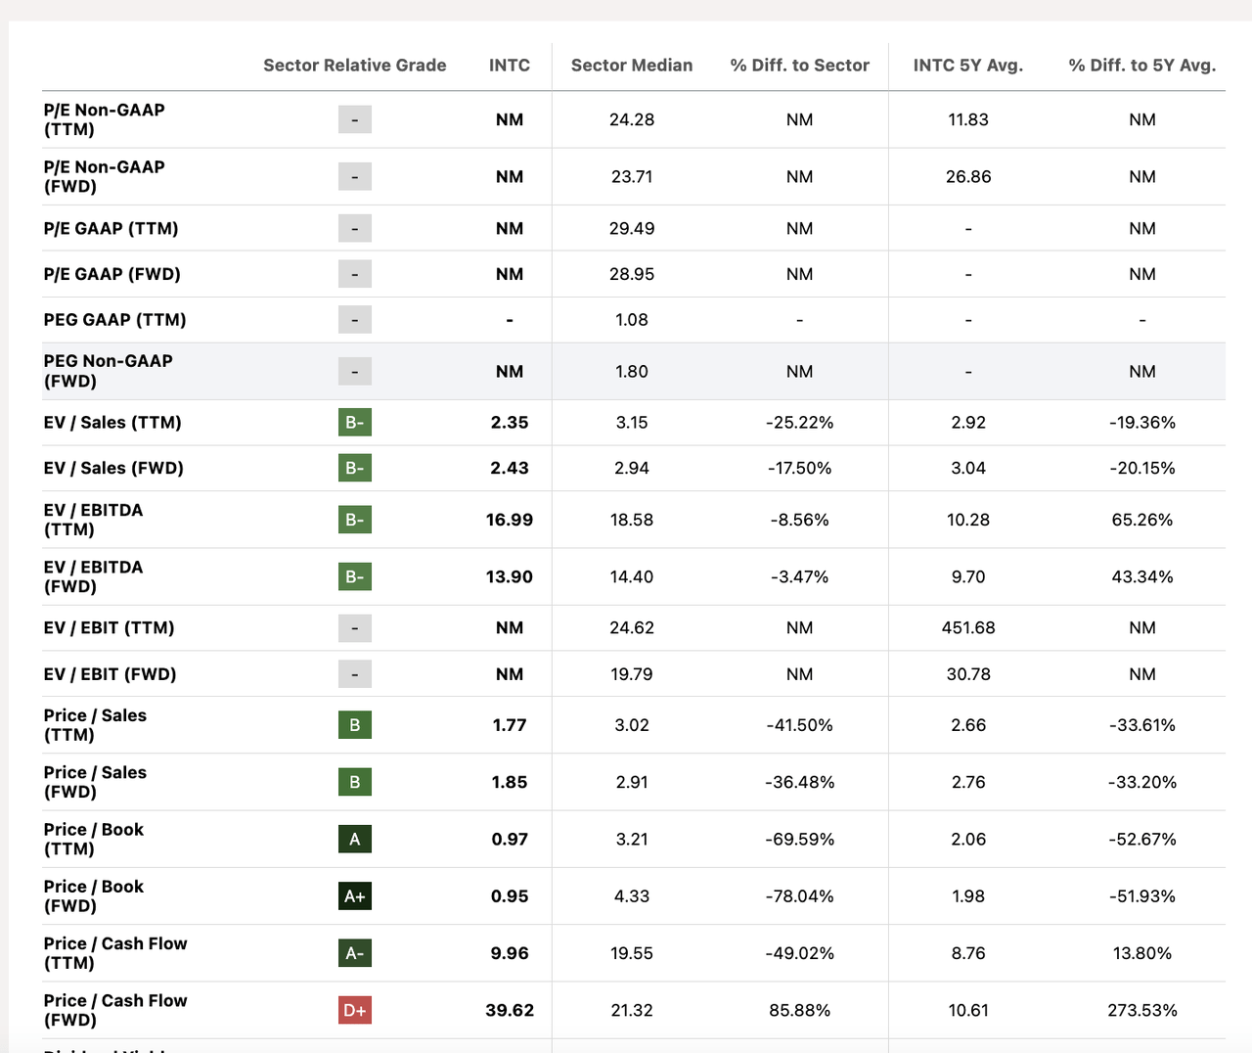Click the grey dash grade for PEG Non-GAAP (FWD)

click(354, 372)
